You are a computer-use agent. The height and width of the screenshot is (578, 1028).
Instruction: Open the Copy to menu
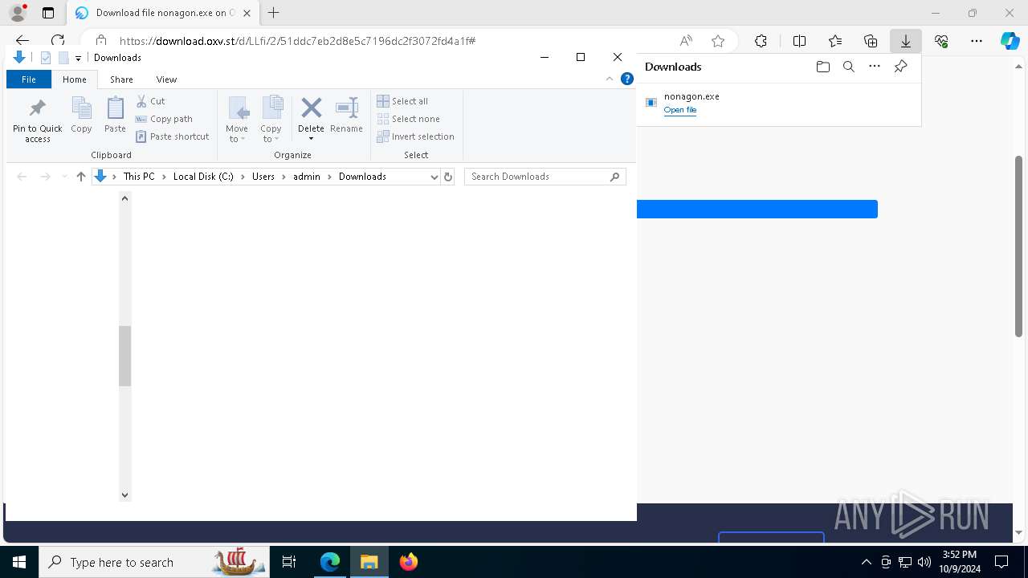click(x=271, y=120)
